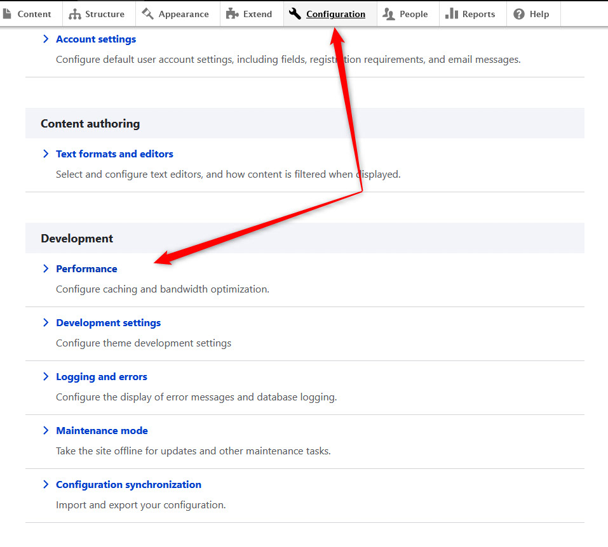Open Configuration synchronization
Screen dimensions: 608x547
[x=128, y=484]
